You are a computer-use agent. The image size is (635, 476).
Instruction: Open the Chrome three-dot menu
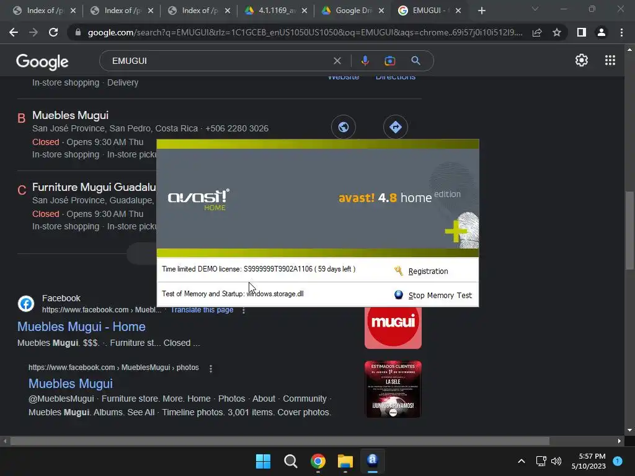[621, 32]
